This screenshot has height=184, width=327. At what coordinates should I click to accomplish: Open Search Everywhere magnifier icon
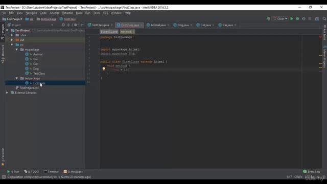(324, 19)
